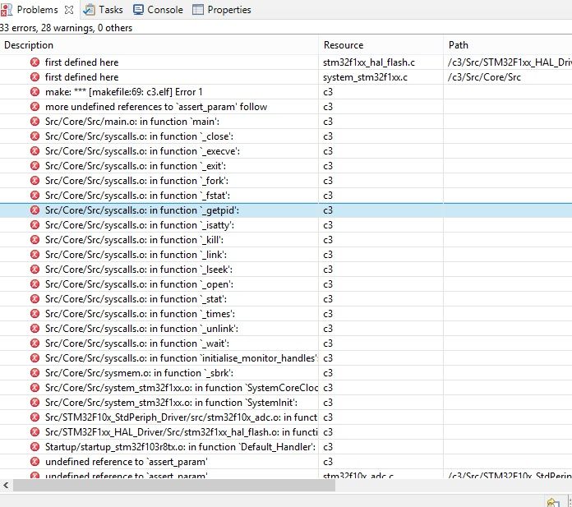Click error icon for '_kill' function row
Image resolution: width=572 pixels, height=507 pixels.
(35, 240)
